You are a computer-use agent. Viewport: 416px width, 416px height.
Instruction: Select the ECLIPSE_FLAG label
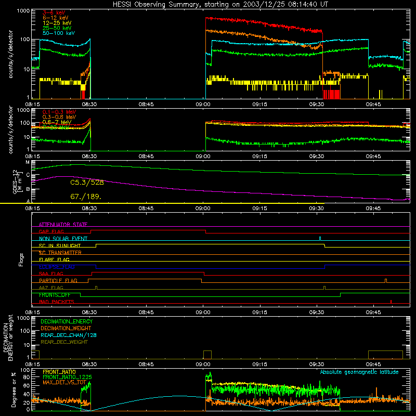(57, 267)
